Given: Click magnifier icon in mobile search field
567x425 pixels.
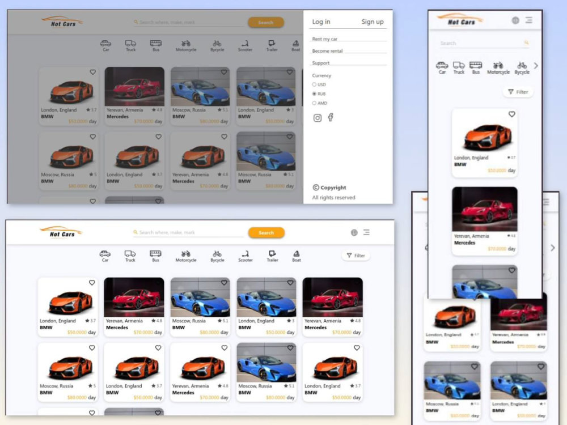Looking at the screenshot, I should tap(527, 42).
